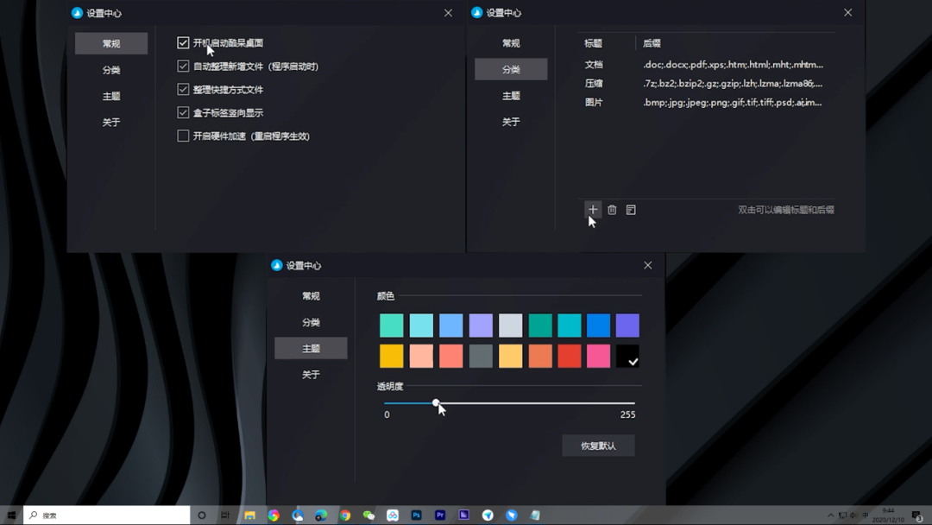This screenshot has height=525, width=932.
Task: Click the .7z;.bz2;.bzip2 suffix cell
Action: pyautogui.click(x=733, y=83)
